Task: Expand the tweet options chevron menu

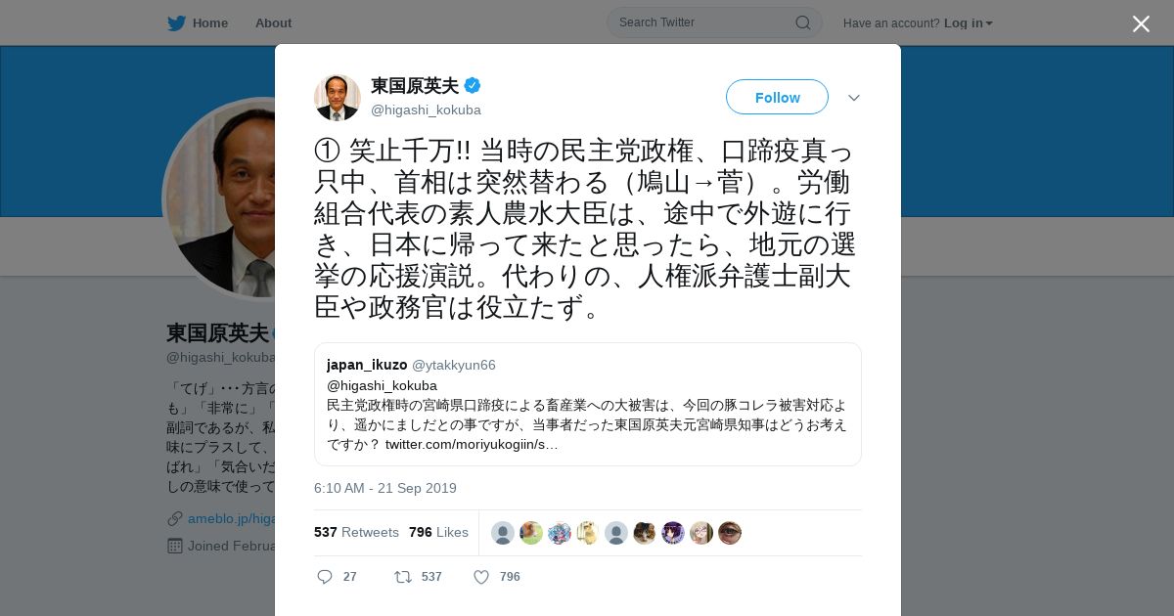Action: click(854, 98)
